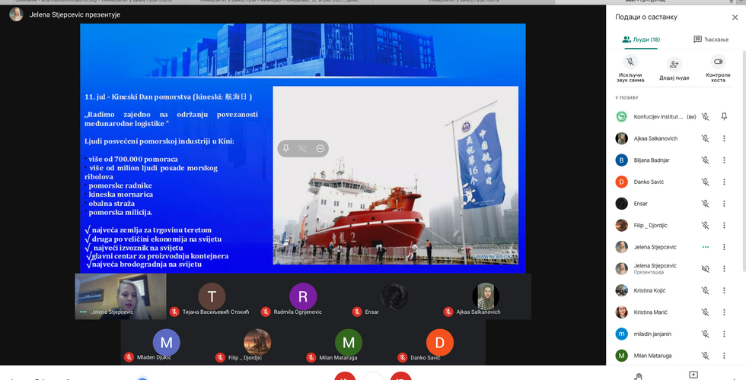Screen dimensions: 746x380
Task: Open three-dot menu for Kristina Marić
Action: 724,312
